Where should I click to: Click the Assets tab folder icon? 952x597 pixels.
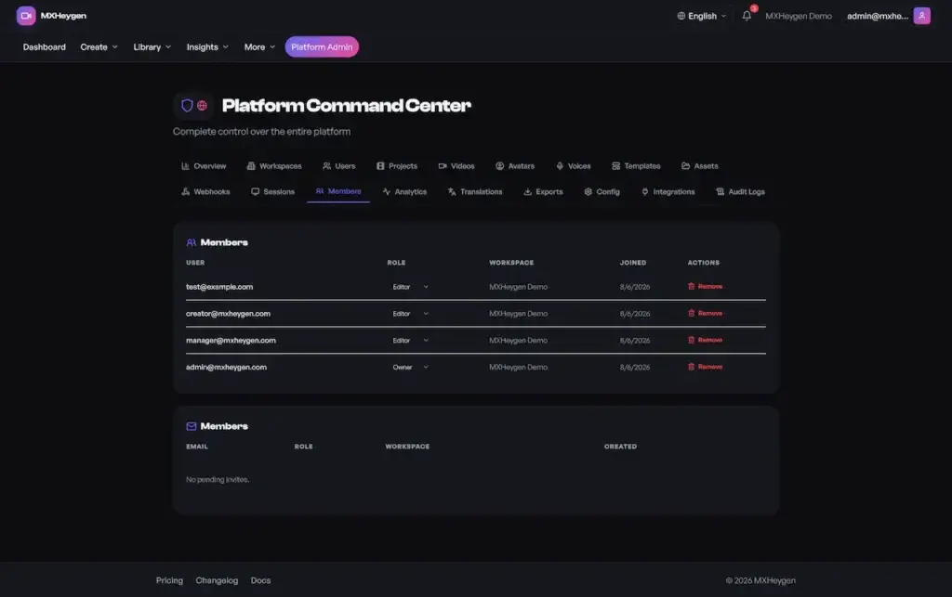[685, 166]
